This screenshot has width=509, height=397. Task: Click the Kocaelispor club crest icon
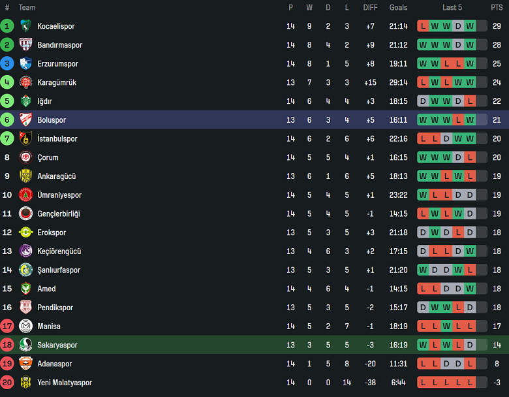click(x=25, y=26)
